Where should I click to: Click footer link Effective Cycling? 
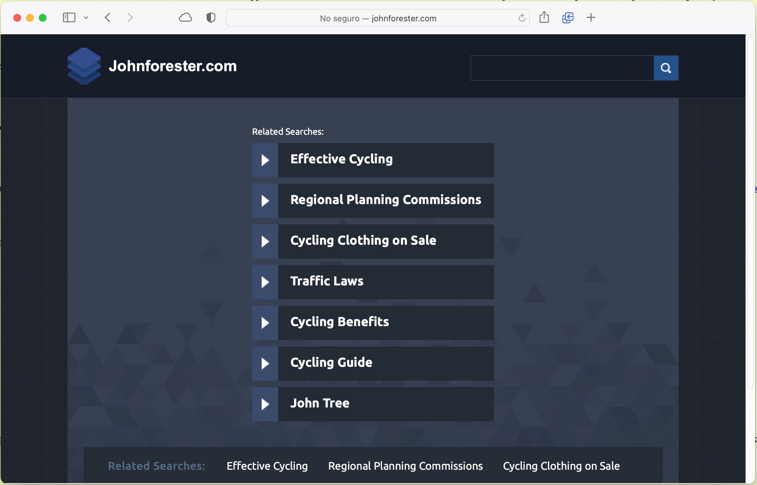pos(267,466)
